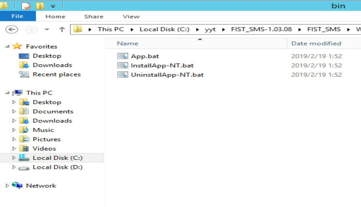Click the Documents folder icon
Viewport: 361px width, 207px height.
point(24,111)
